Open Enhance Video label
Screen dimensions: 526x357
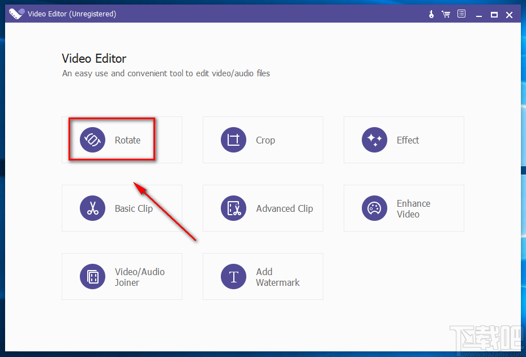click(x=413, y=209)
